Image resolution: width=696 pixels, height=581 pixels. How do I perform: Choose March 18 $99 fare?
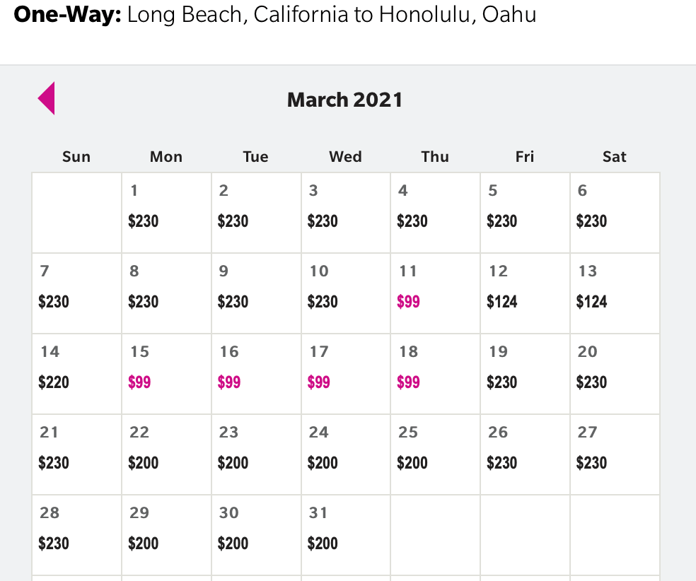pos(435,374)
